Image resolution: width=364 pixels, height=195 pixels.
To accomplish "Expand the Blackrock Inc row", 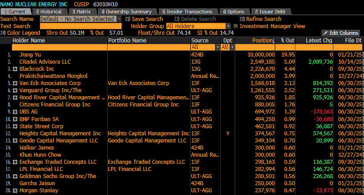I will [15, 69].
